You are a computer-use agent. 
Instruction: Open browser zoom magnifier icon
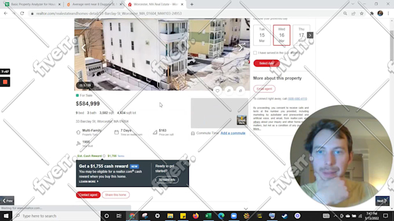(345, 13)
